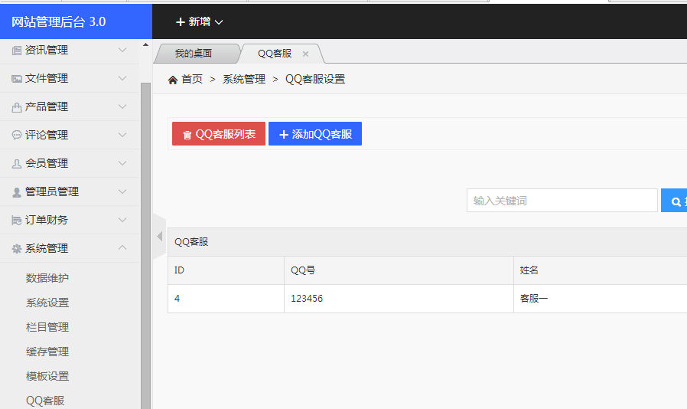687x409 pixels.
Task: Click the QQ number 123456 cell
Action: pos(399,299)
